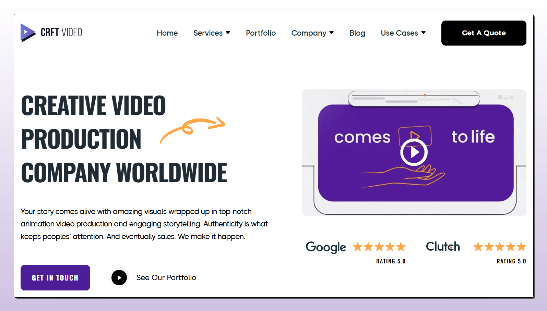Image resolution: width=547 pixels, height=311 pixels.
Task: Navigate to the Blog page
Action: tap(357, 33)
